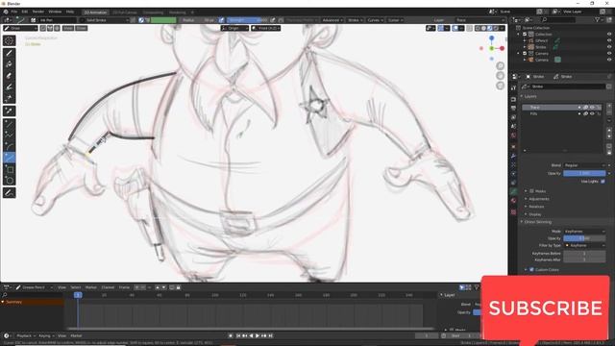Open the Help menu
The image size is (615, 346).
click(70, 12)
